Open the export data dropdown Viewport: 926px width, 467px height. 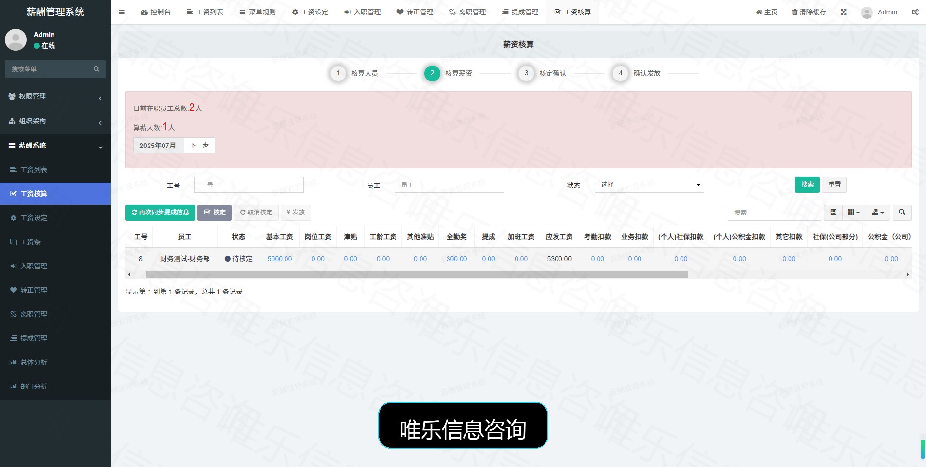(x=878, y=212)
